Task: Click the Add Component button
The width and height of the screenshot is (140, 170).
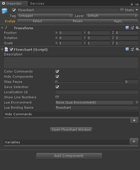Action: coord(69,156)
